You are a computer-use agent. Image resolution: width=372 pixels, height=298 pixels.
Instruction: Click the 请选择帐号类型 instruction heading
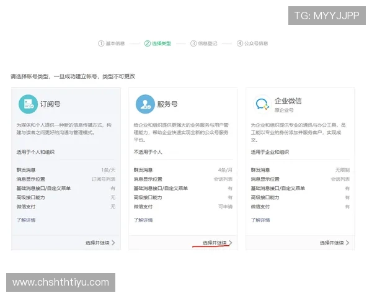tap(73, 76)
